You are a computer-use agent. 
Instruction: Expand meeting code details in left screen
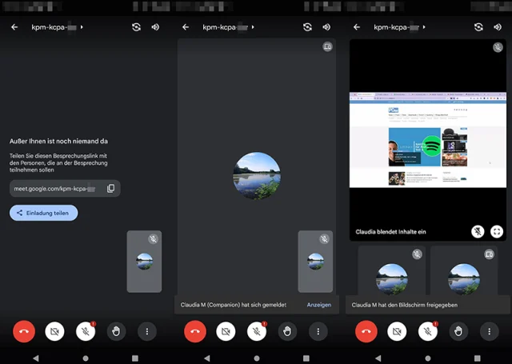click(82, 27)
